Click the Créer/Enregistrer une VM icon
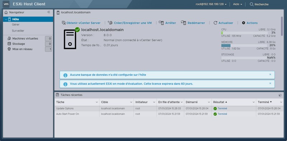The height and width of the screenshot is (141, 287). click(110, 23)
